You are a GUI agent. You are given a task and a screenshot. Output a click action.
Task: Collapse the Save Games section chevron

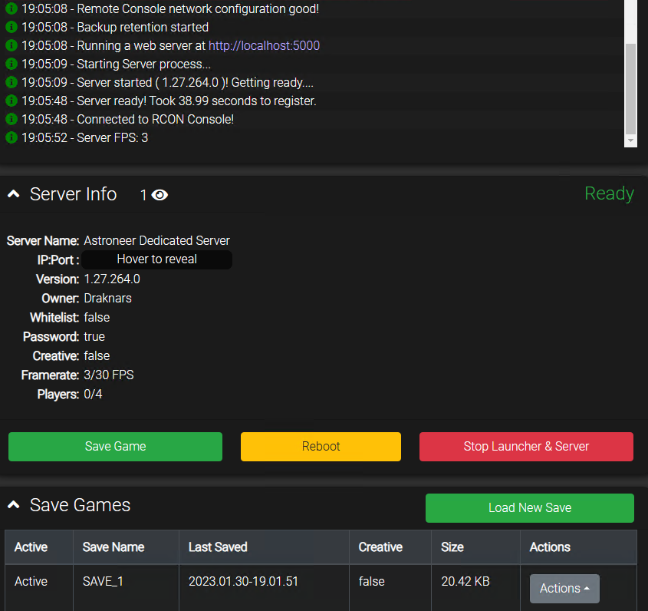tap(14, 504)
